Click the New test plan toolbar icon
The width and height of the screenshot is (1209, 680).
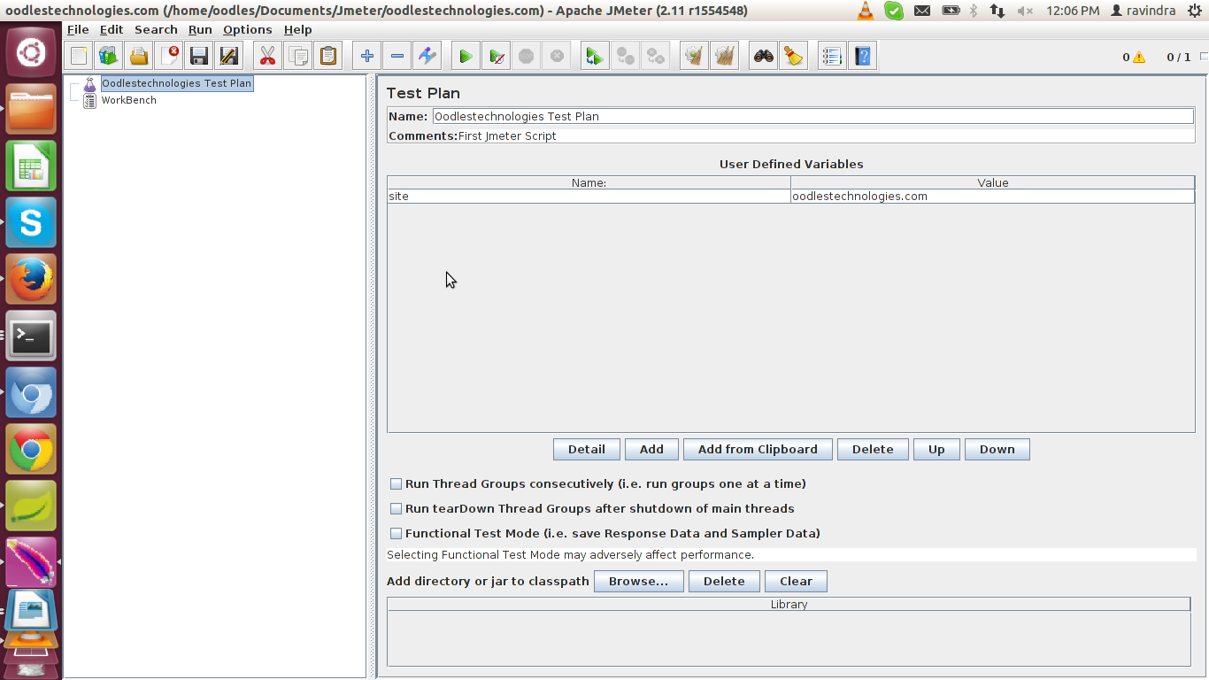(x=79, y=57)
